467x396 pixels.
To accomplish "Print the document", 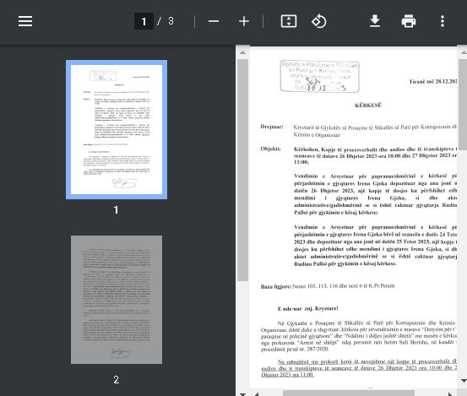I will point(409,21).
